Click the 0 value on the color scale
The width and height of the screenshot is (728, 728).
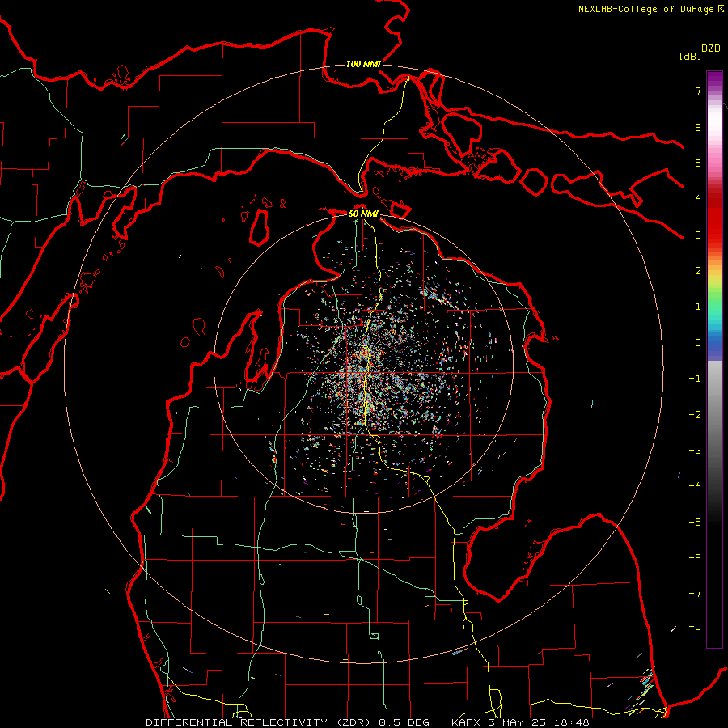(698, 343)
